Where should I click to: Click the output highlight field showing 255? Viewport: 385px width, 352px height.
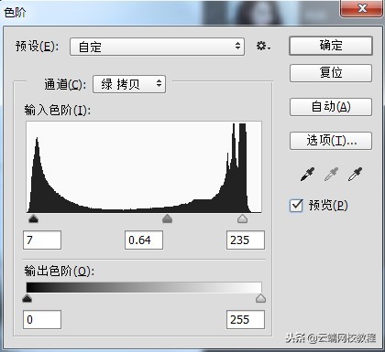click(x=246, y=320)
